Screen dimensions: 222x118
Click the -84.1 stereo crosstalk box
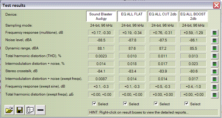pos(101,71)
